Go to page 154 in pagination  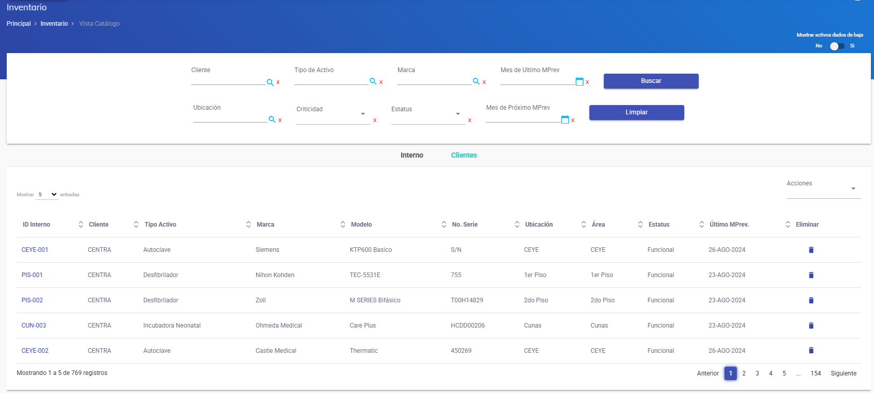tap(815, 373)
